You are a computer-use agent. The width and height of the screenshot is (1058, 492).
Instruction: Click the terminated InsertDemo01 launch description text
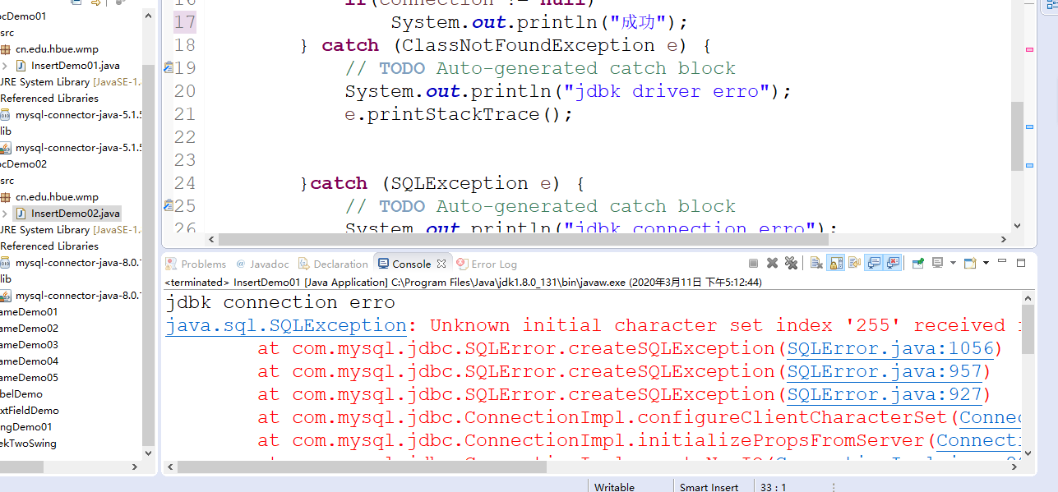464,282
